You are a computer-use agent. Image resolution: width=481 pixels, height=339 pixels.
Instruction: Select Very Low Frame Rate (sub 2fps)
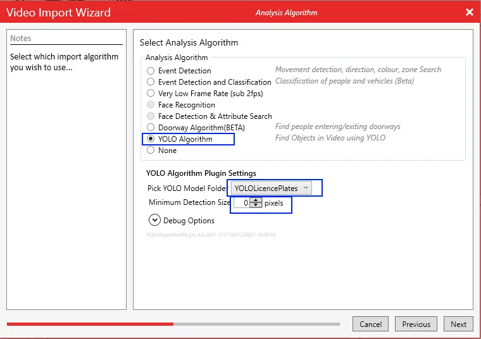click(x=151, y=93)
